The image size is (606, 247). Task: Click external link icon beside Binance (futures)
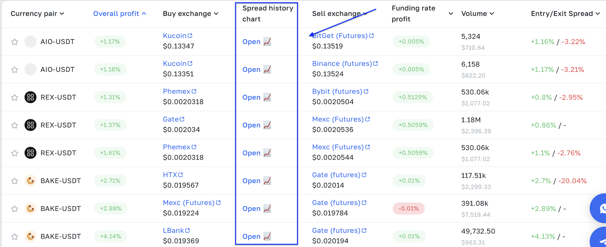376,64
